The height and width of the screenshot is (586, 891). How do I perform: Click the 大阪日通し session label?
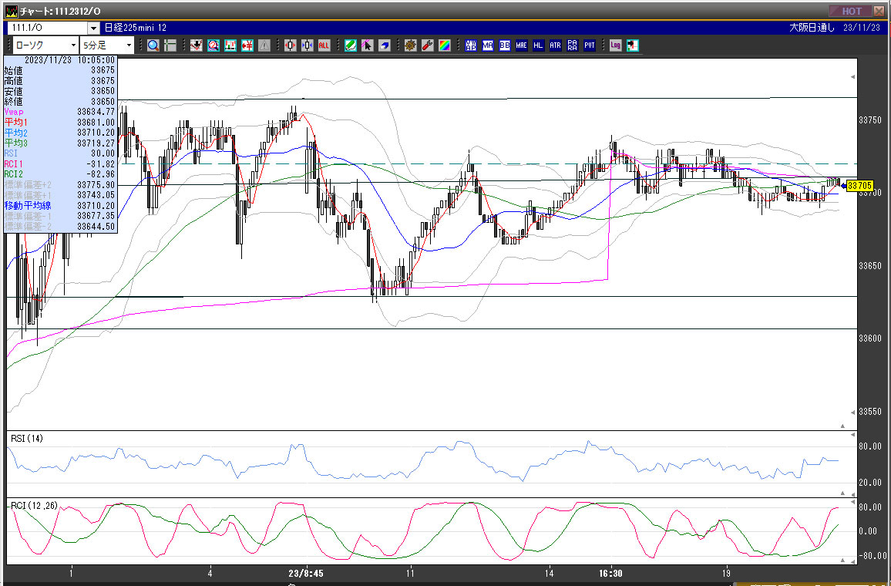click(x=812, y=28)
